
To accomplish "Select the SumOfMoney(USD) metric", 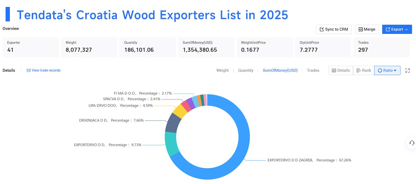I will coord(280,70).
